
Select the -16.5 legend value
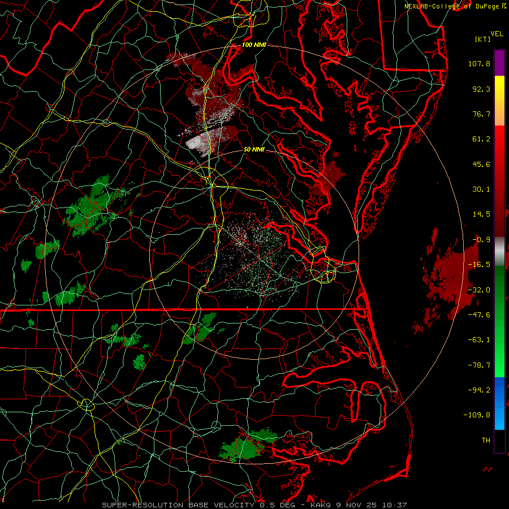(479, 265)
